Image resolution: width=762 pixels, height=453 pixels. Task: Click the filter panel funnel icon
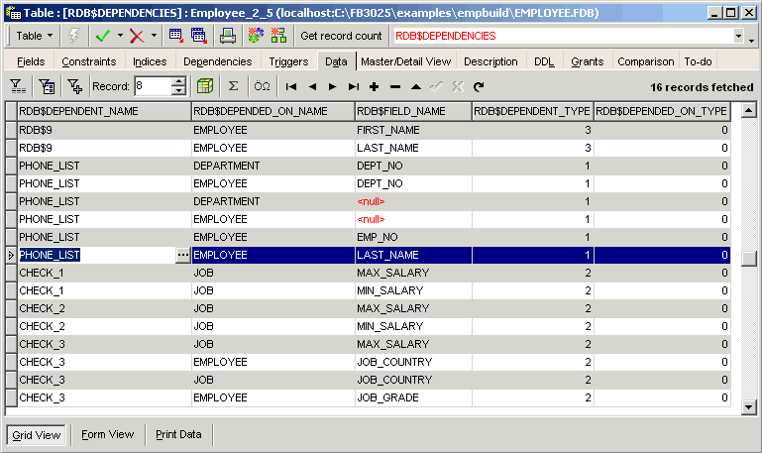tap(18, 87)
